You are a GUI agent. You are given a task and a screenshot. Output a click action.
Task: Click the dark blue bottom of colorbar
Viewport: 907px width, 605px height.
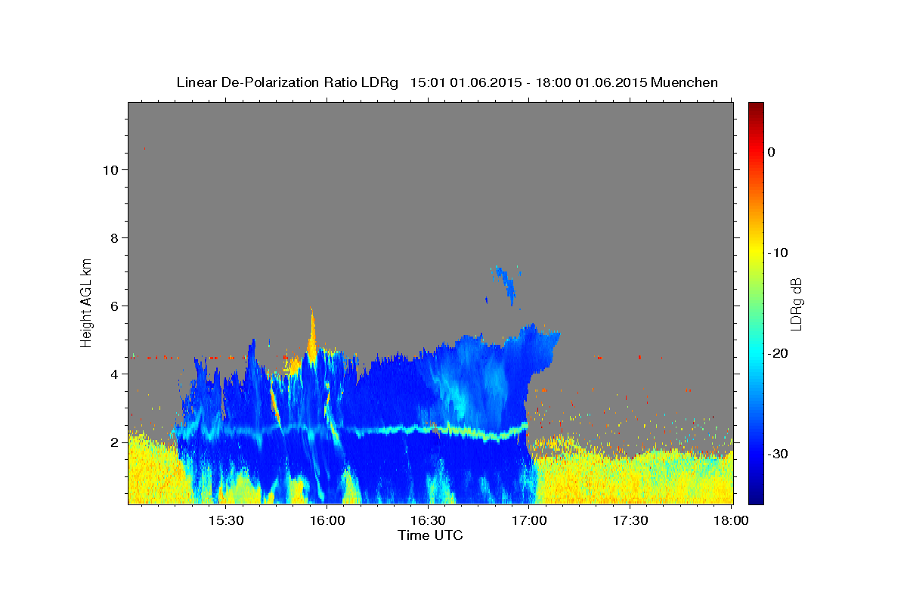[756, 495]
